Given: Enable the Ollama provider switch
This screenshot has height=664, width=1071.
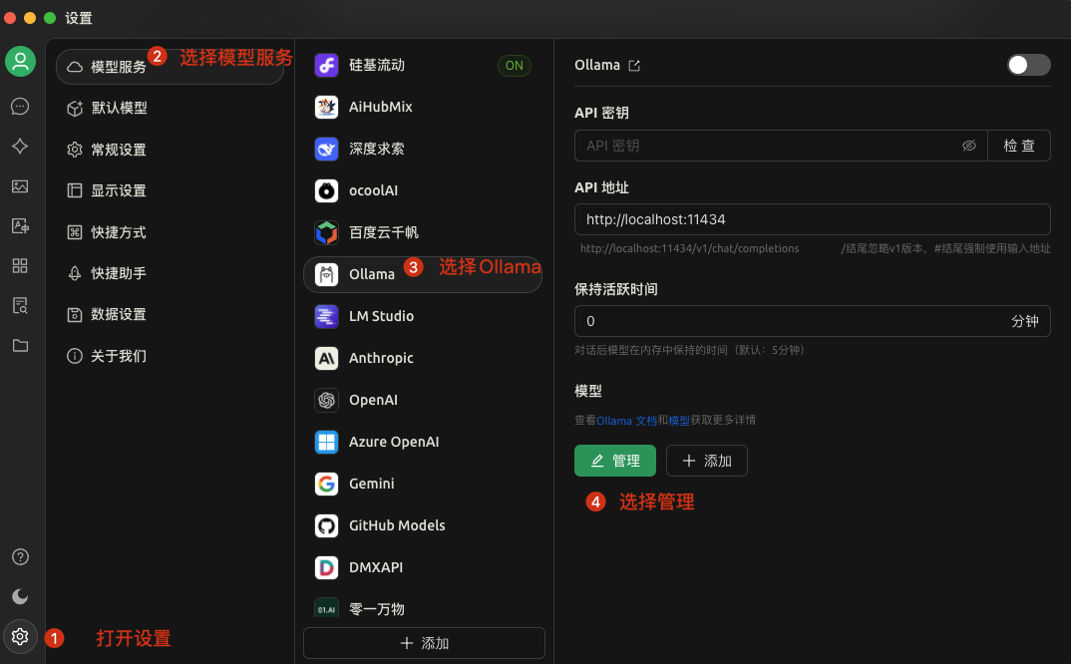Looking at the screenshot, I should coord(1029,65).
